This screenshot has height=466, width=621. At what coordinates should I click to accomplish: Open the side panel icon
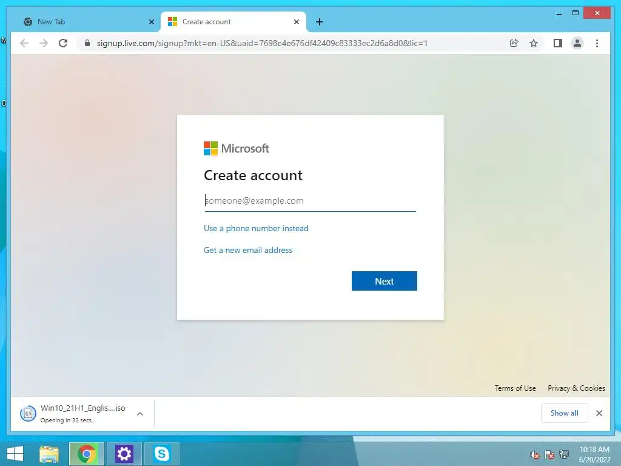pos(558,43)
